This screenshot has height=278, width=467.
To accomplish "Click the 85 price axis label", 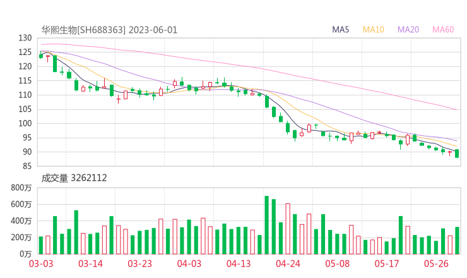I will (27, 166).
